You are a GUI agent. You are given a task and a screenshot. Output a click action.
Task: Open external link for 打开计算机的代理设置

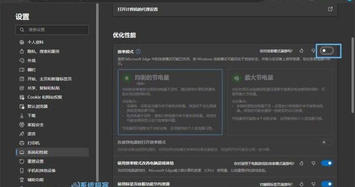pos(330,9)
